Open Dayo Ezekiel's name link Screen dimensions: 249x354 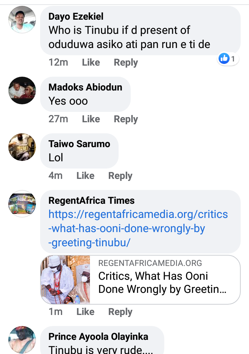(x=76, y=16)
